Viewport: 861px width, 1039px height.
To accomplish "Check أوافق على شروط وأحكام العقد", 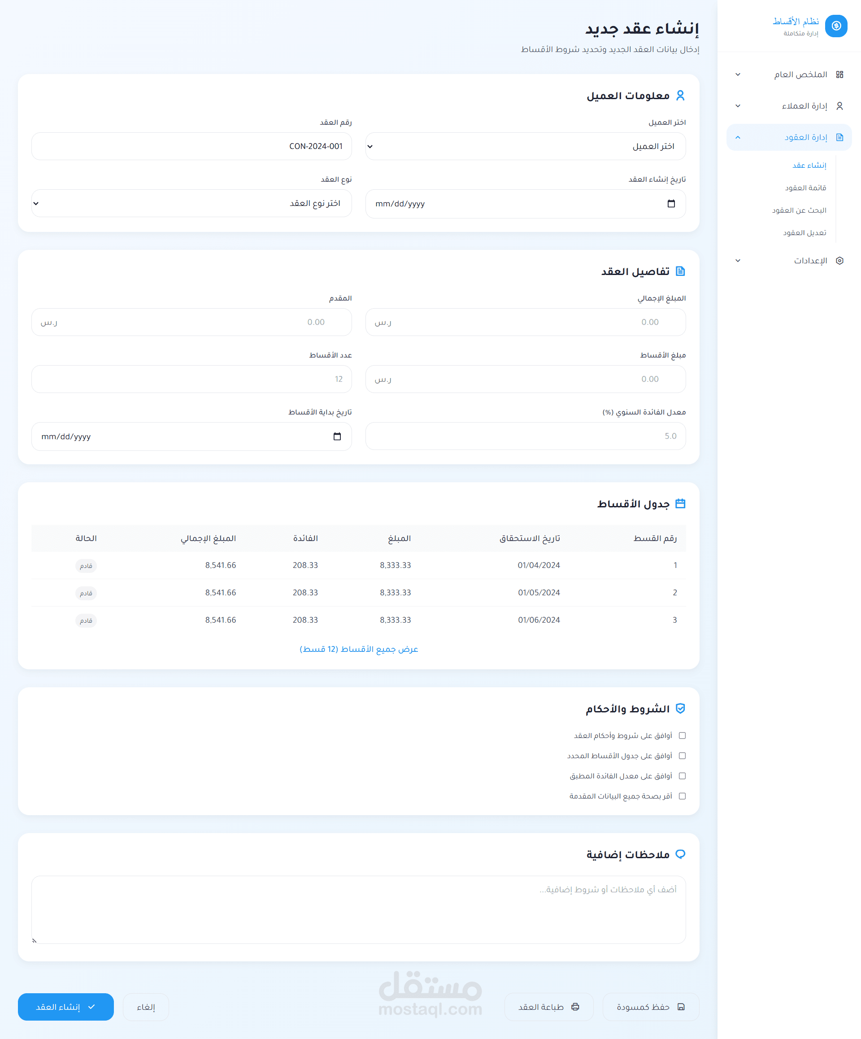I will click(682, 736).
